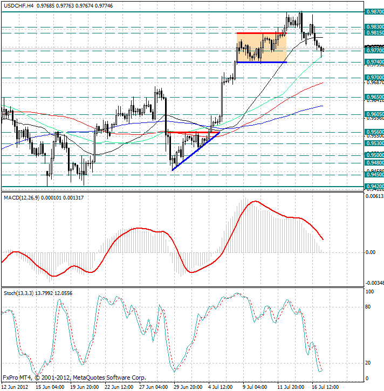Click the 12 Jun 2012 time axis label

(16, 387)
